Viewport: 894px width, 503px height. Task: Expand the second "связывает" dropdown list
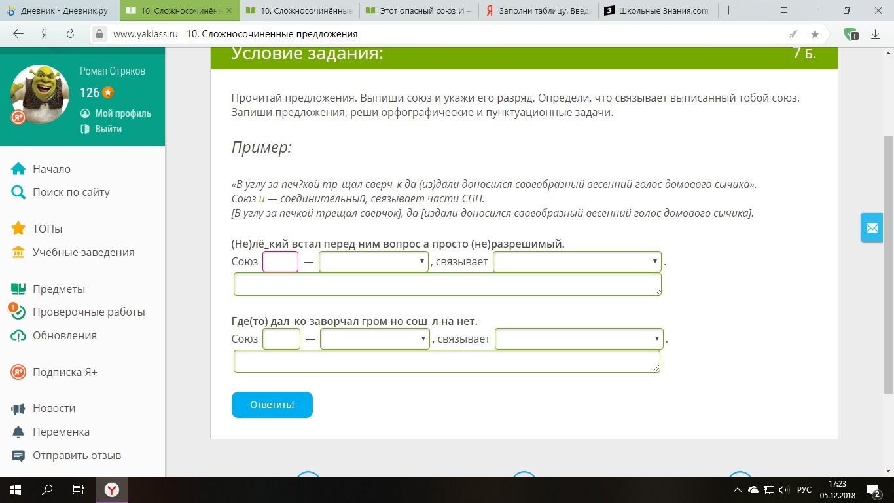[x=579, y=339]
